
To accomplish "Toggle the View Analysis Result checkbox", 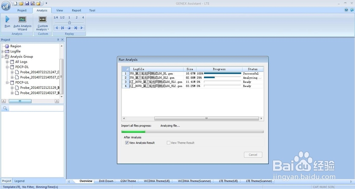I will pos(127,143).
